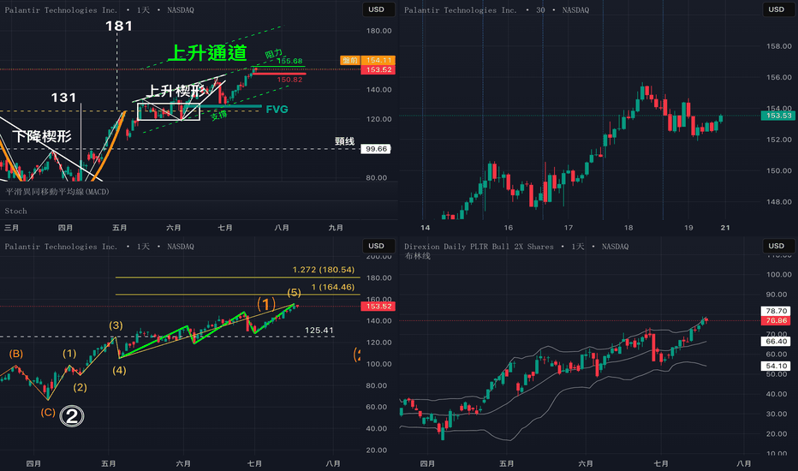The image size is (798, 471).
Task: Click date 21 on the 30-minute chart's time axis
Action: click(x=724, y=228)
